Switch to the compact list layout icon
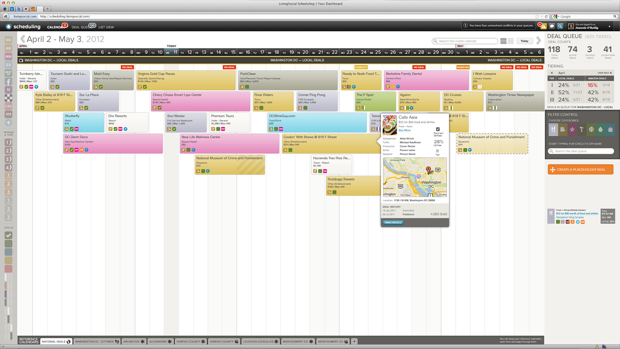The height and width of the screenshot is (349, 620). pos(511,41)
